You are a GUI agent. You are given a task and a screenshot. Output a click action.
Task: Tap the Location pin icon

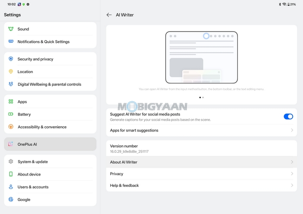point(11,72)
